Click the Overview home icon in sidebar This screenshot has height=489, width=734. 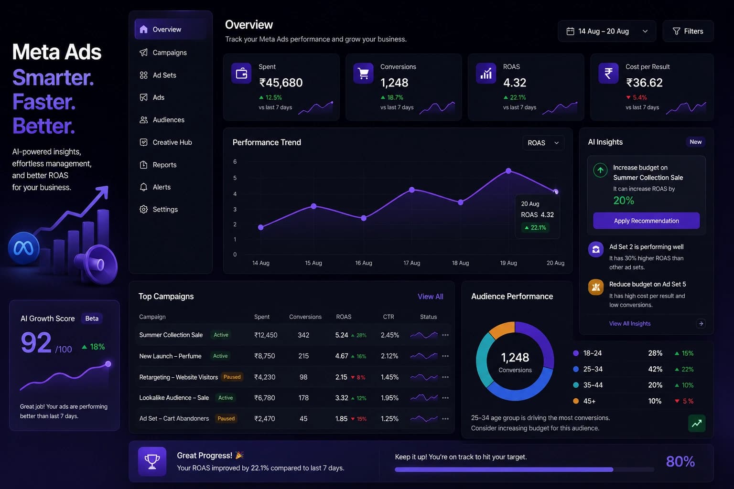(143, 29)
